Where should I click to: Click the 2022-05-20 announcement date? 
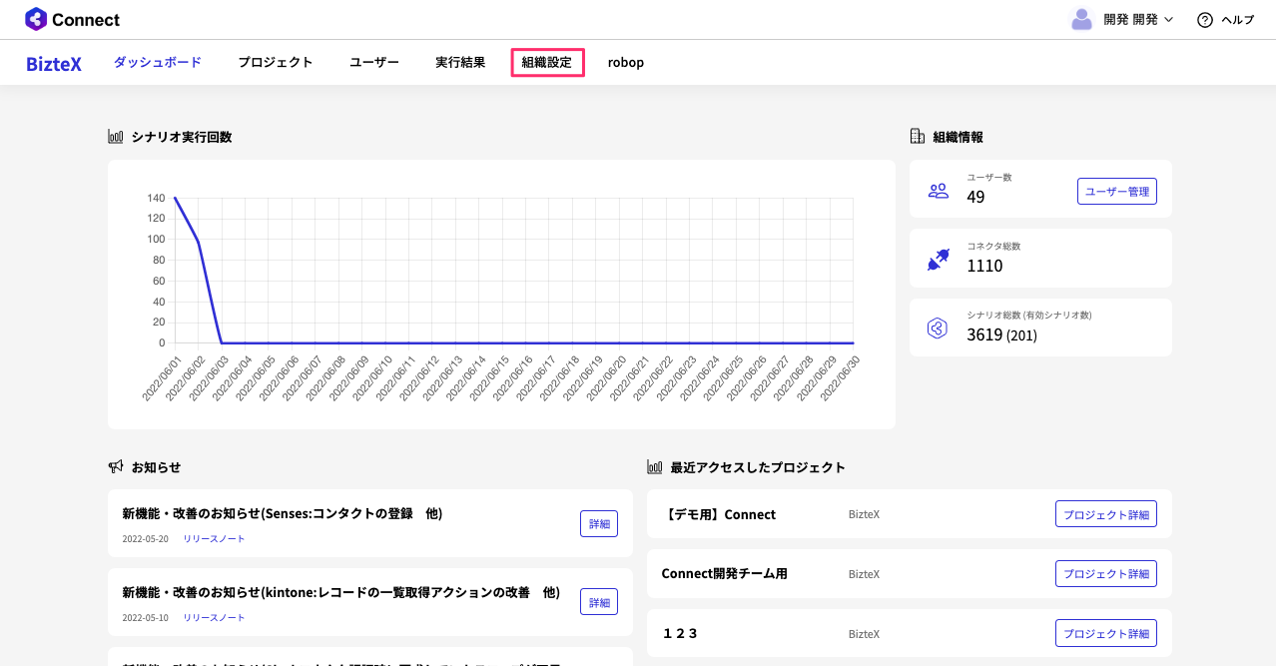(145, 539)
